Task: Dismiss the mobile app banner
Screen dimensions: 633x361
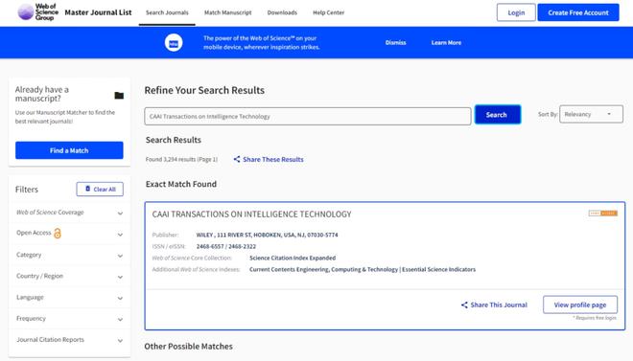Action: [x=395, y=43]
